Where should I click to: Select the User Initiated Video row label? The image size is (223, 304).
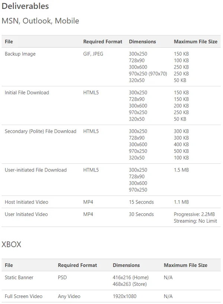(x=26, y=214)
